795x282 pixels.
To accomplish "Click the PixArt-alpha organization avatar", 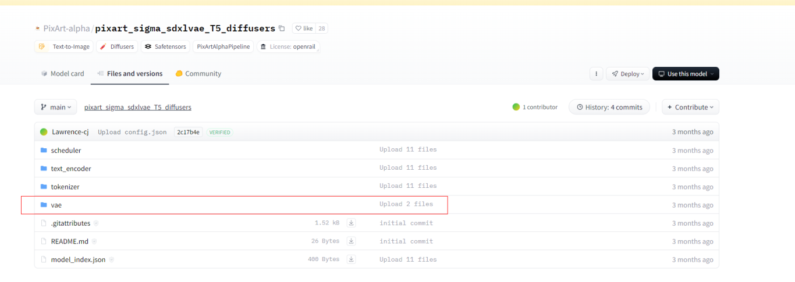I will (x=38, y=28).
